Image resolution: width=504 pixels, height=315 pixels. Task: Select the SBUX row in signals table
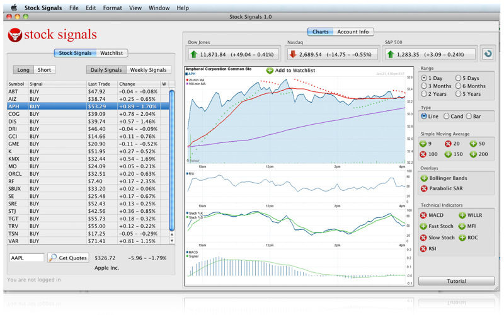pyautogui.click(x=88, y=188)
